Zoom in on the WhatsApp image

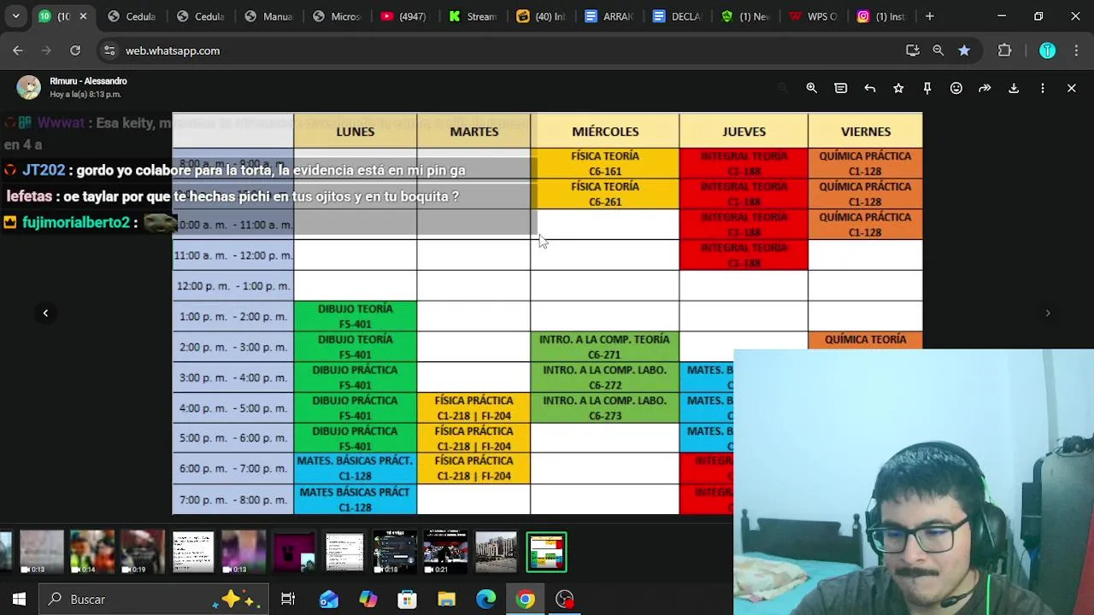(811, 88)
